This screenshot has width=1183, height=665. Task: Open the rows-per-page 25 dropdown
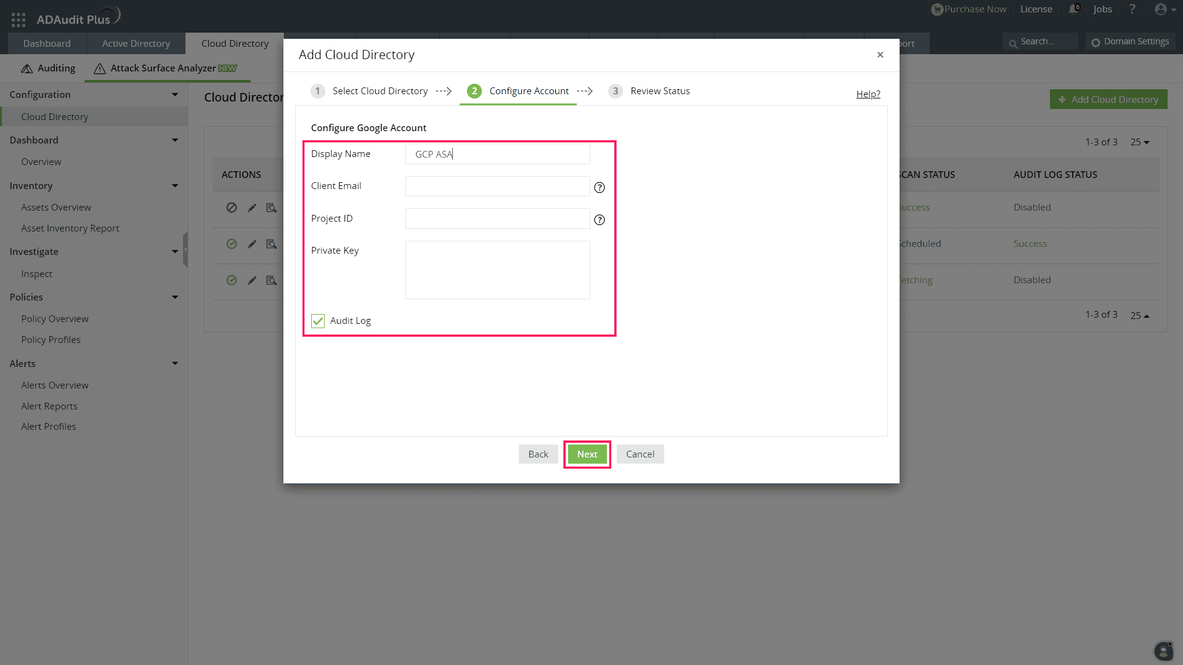tap(1140, 142)
